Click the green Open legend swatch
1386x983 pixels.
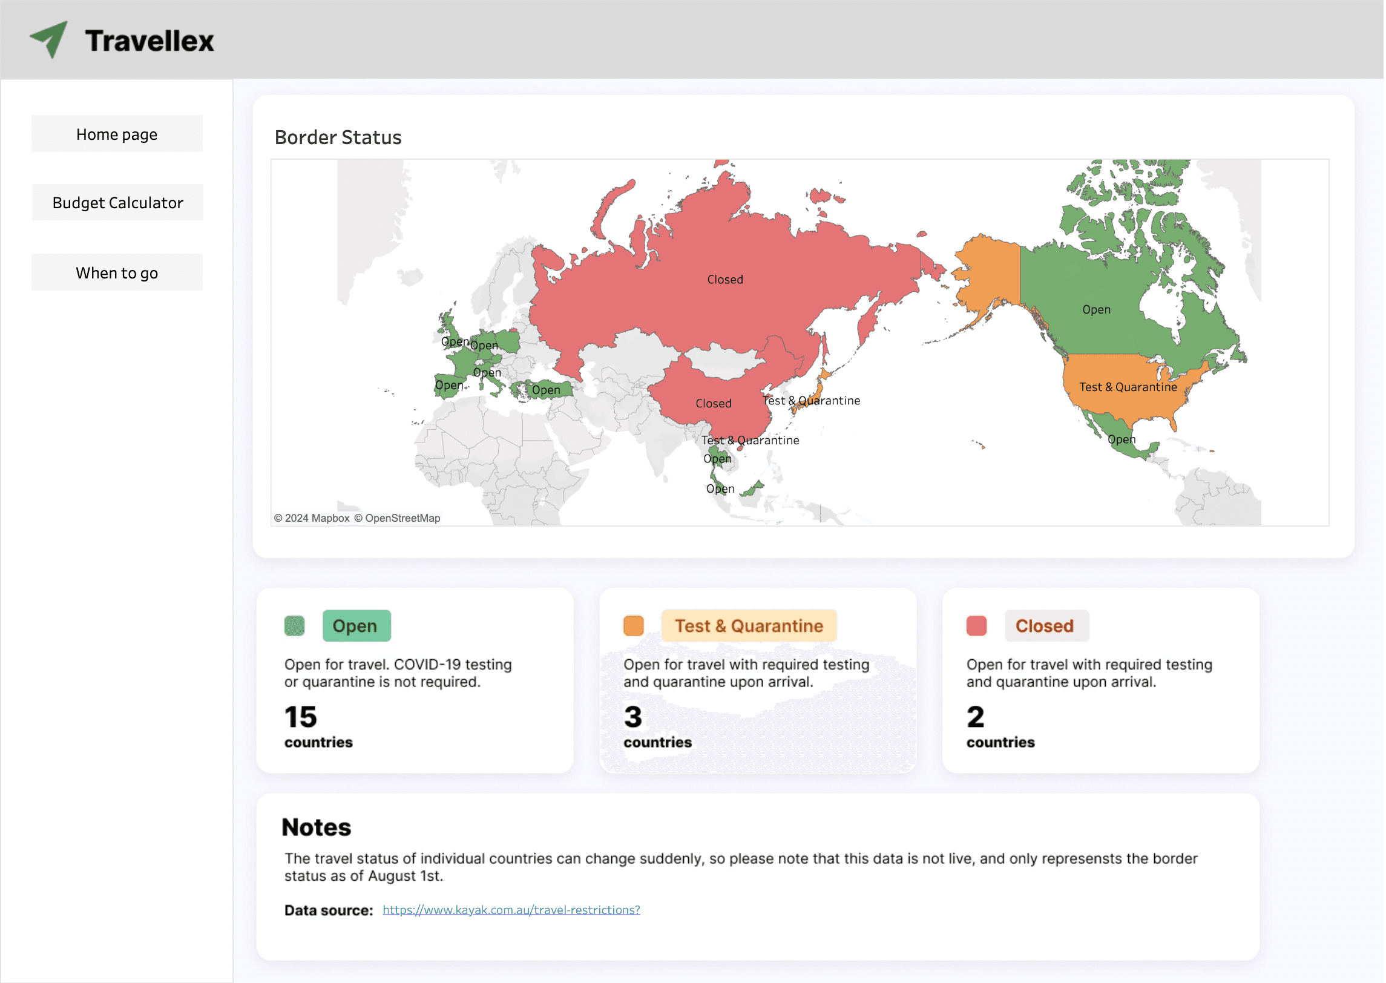coord(295,626)
